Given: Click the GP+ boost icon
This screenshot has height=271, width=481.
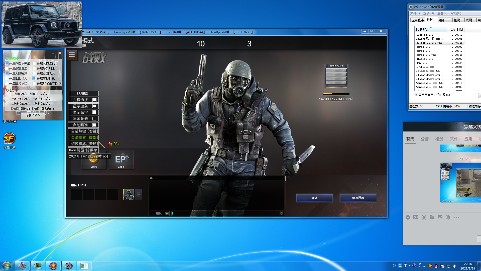Looking at the screenshot, I should tap(114, 144).
